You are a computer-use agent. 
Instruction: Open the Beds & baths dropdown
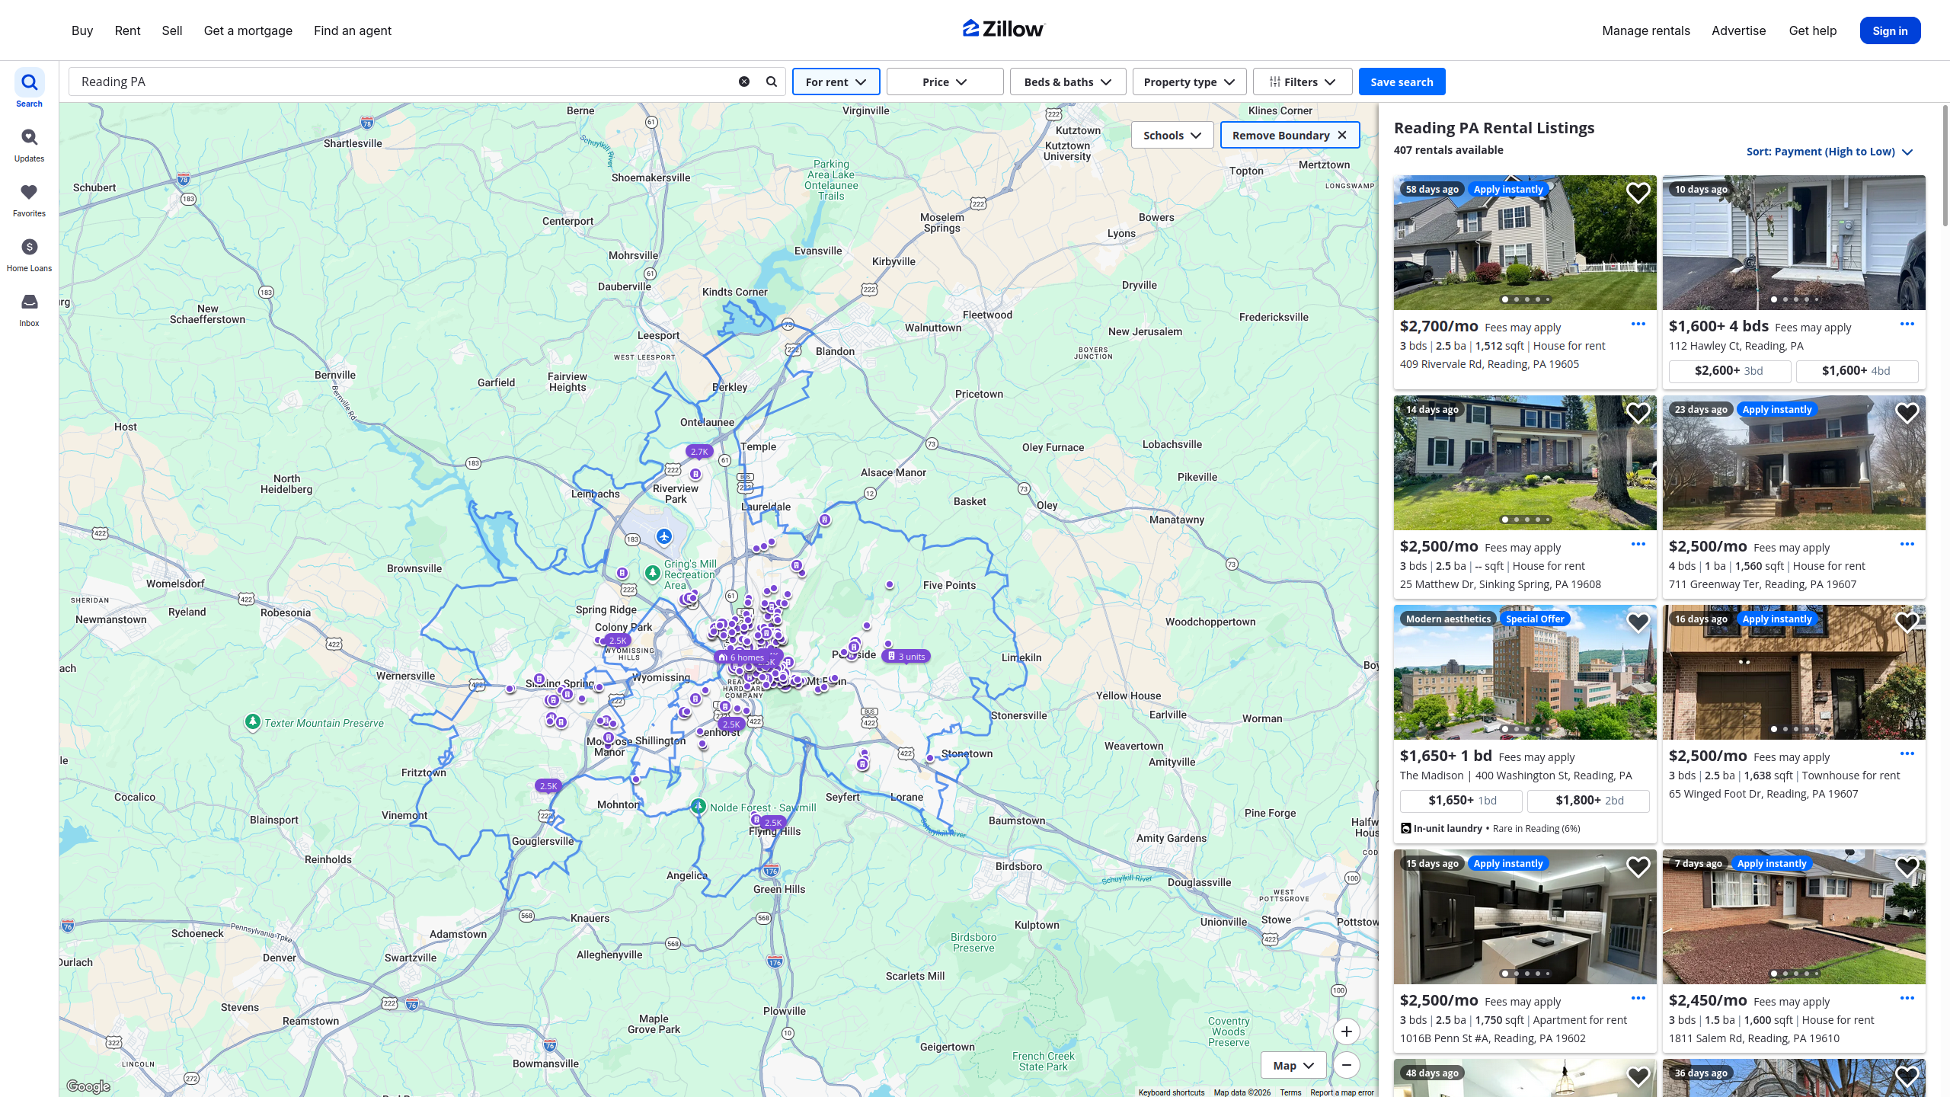[1068, 82]
